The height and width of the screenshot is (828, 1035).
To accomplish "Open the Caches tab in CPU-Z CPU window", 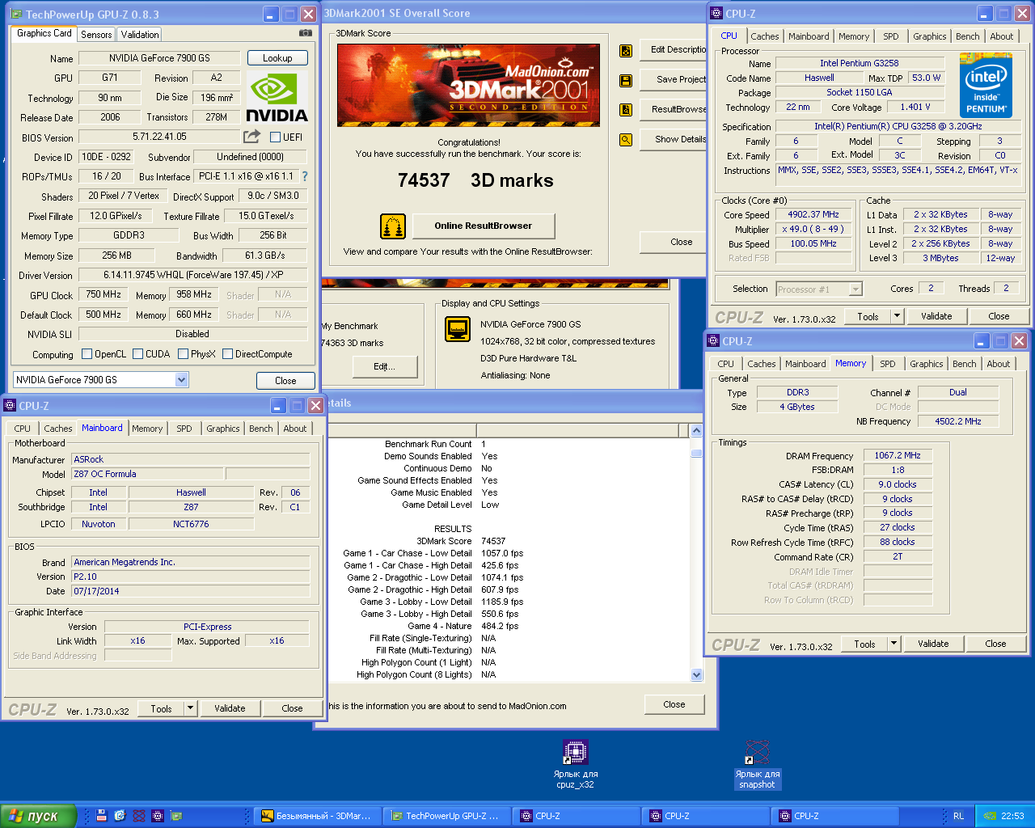I will (x=765, y=36).
